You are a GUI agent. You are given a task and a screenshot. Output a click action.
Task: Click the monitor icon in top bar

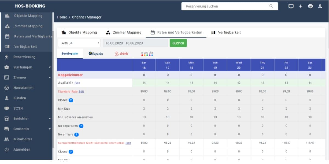(x=291, y=6)
